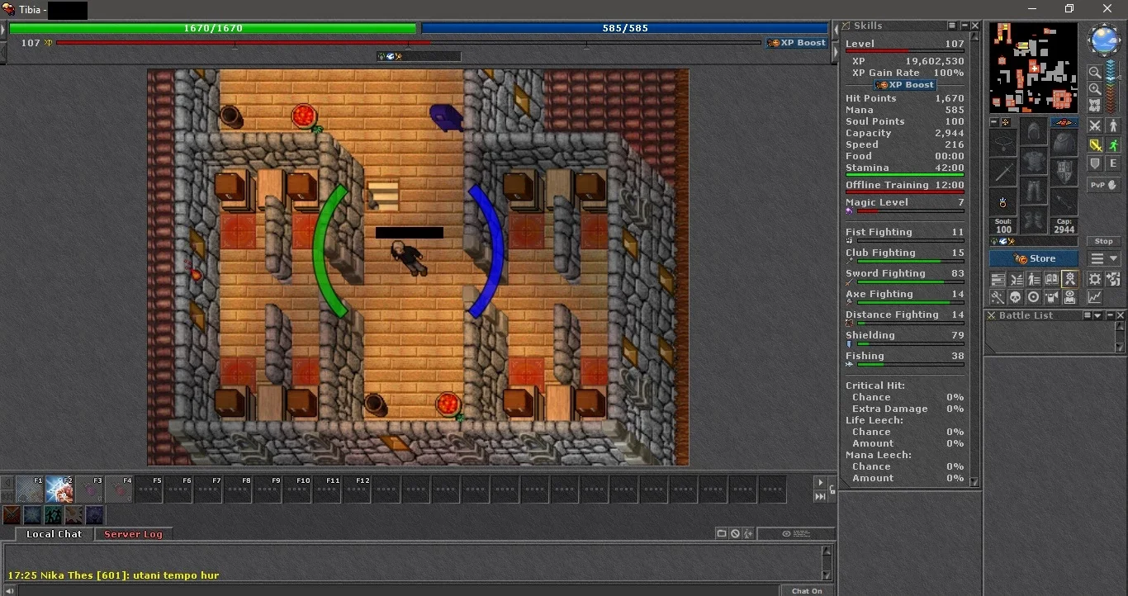
Task: Click XP Boost inside Skills panel
Action: (x=905, y=85)
